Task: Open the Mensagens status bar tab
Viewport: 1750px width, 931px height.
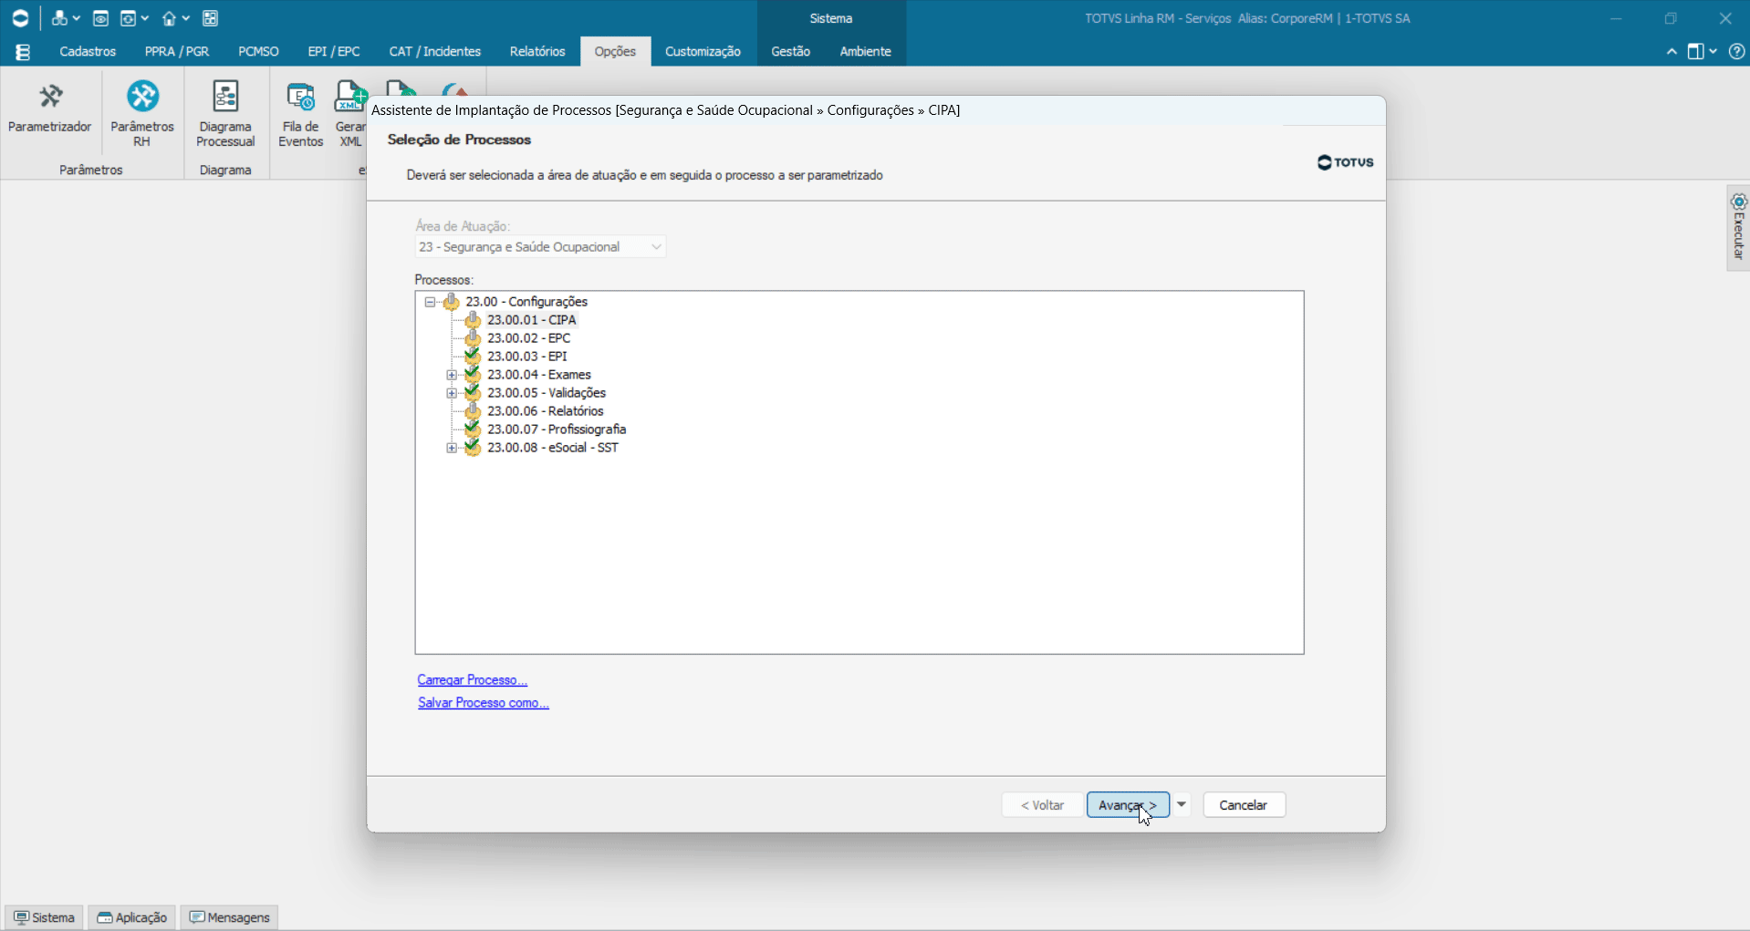Action: 230,917
